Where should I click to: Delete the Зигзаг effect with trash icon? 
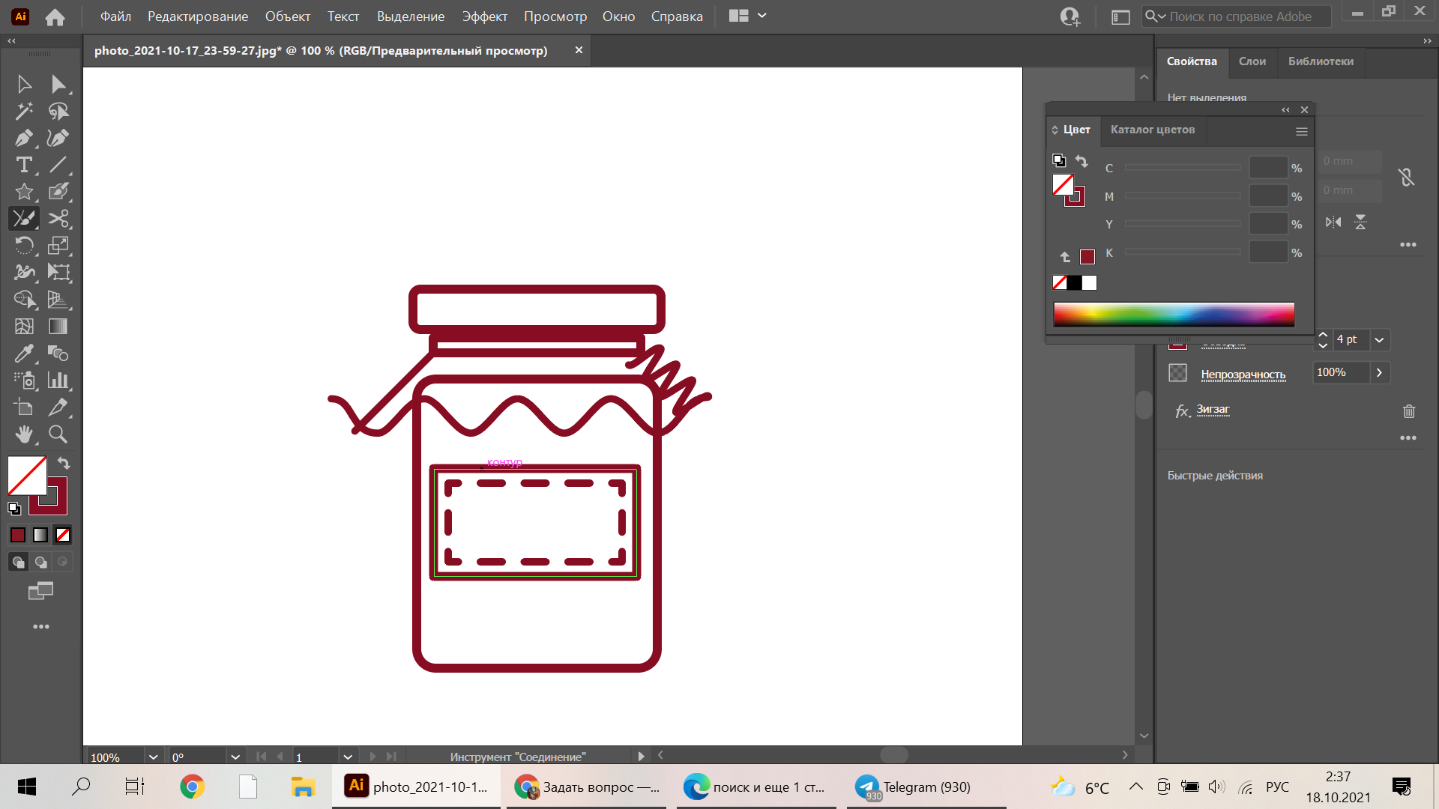pos(1409,410)
